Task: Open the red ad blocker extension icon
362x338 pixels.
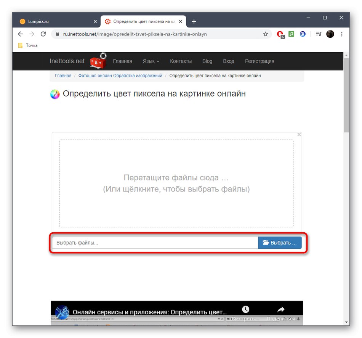Action: (x=280, y=34)
